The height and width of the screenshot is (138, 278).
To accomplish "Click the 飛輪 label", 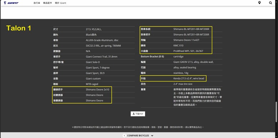I will (x=143, y=40).
